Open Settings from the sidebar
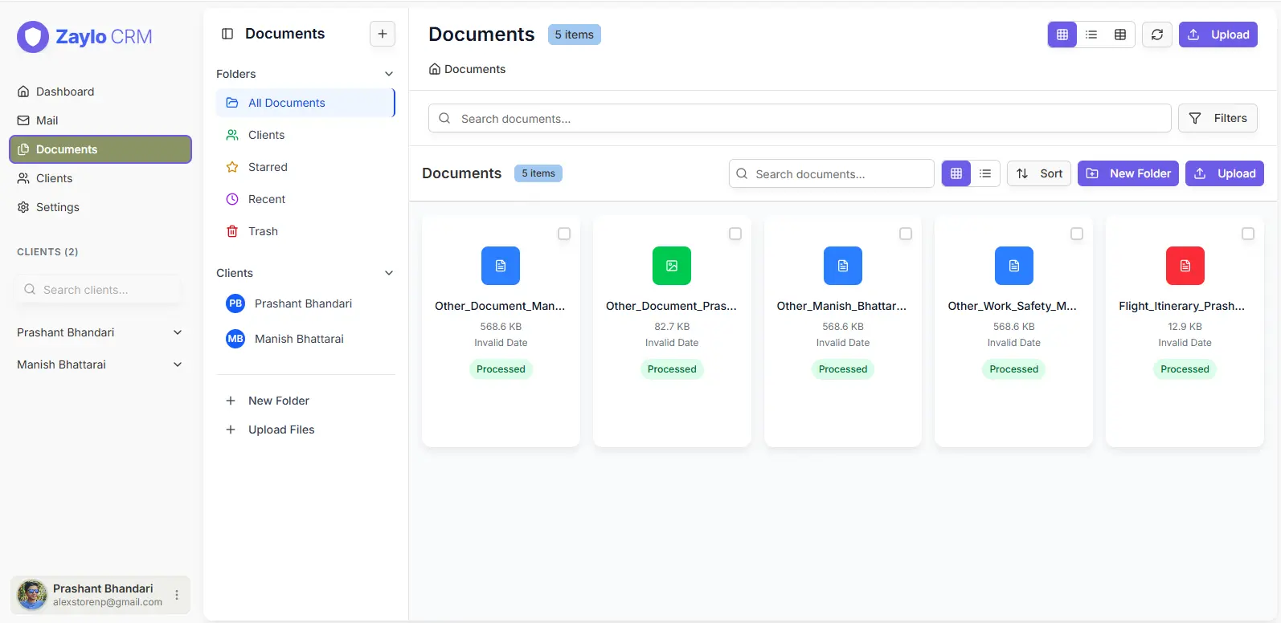This screenshot has height=623, width=1281. coord(100,207)
